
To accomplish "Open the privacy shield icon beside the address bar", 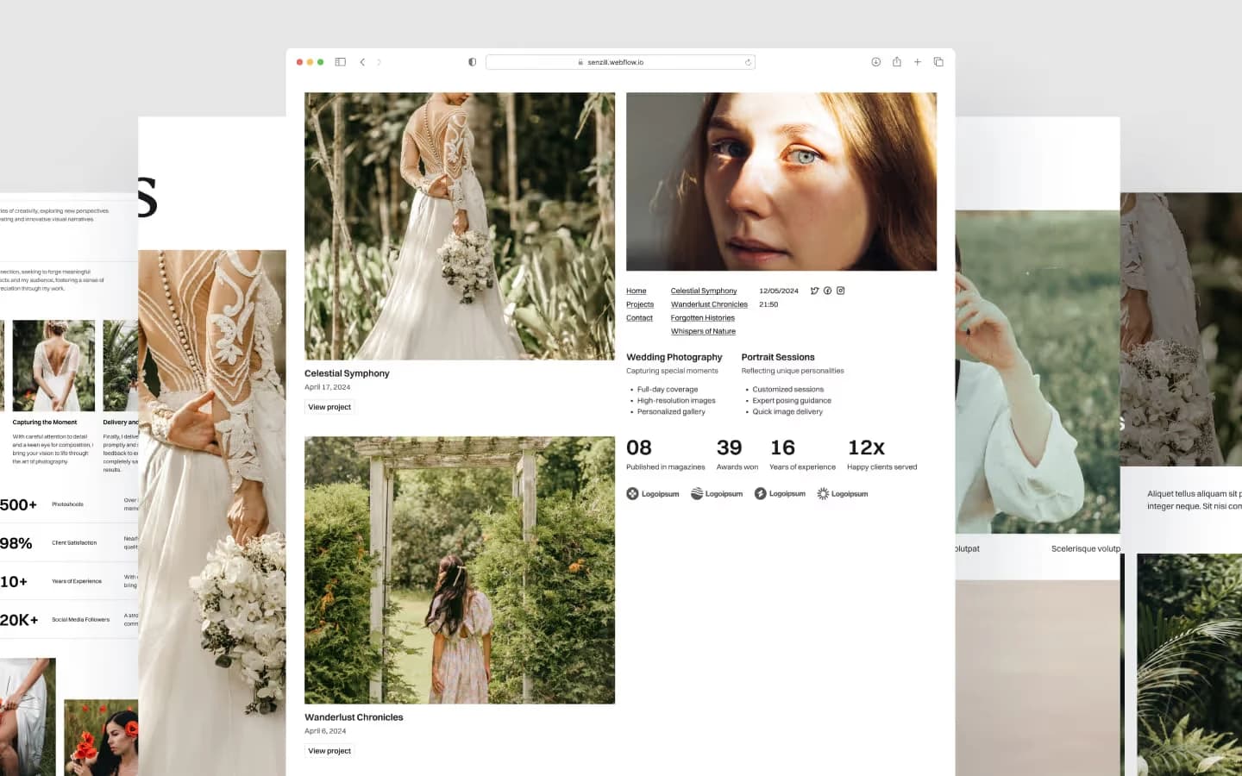I will tap(472, 62).
